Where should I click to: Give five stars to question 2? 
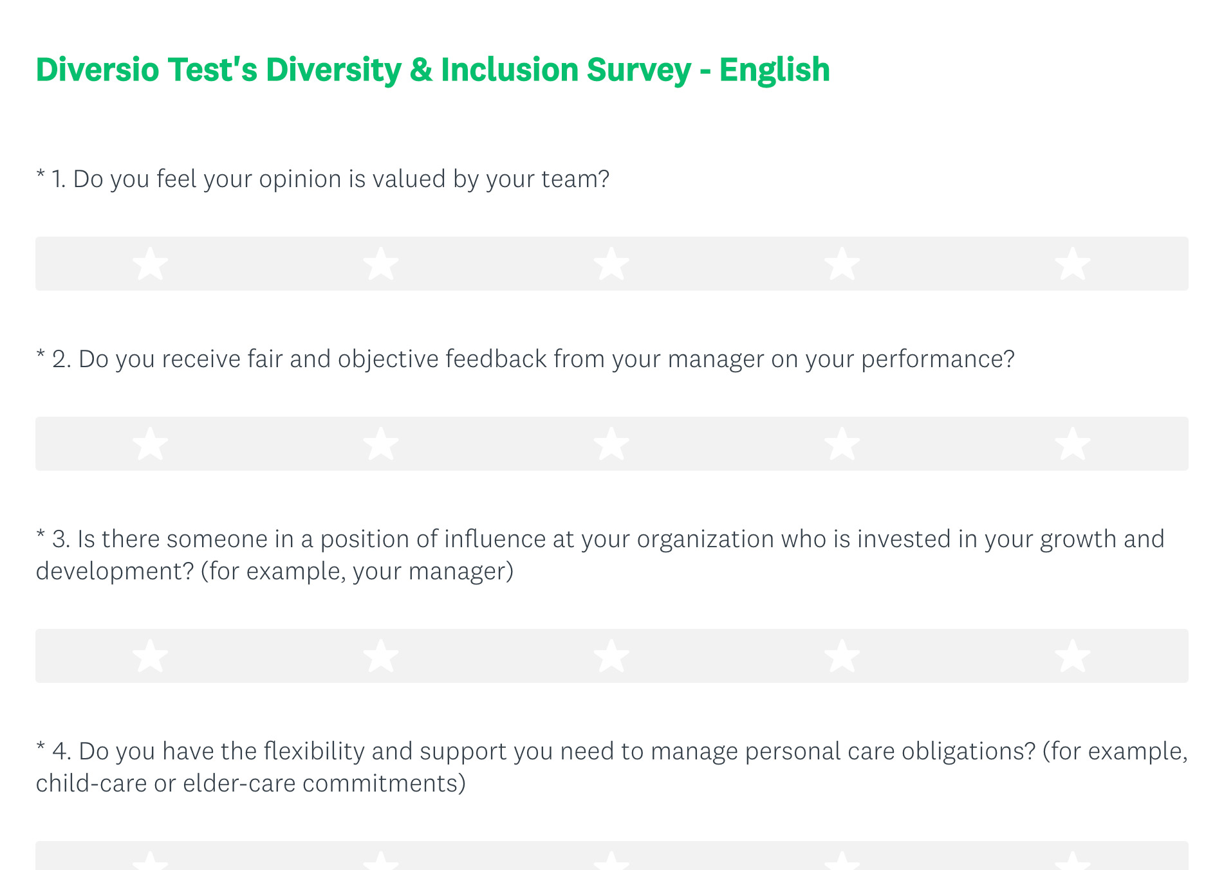pyautogui.click(x=1073, y=444)
